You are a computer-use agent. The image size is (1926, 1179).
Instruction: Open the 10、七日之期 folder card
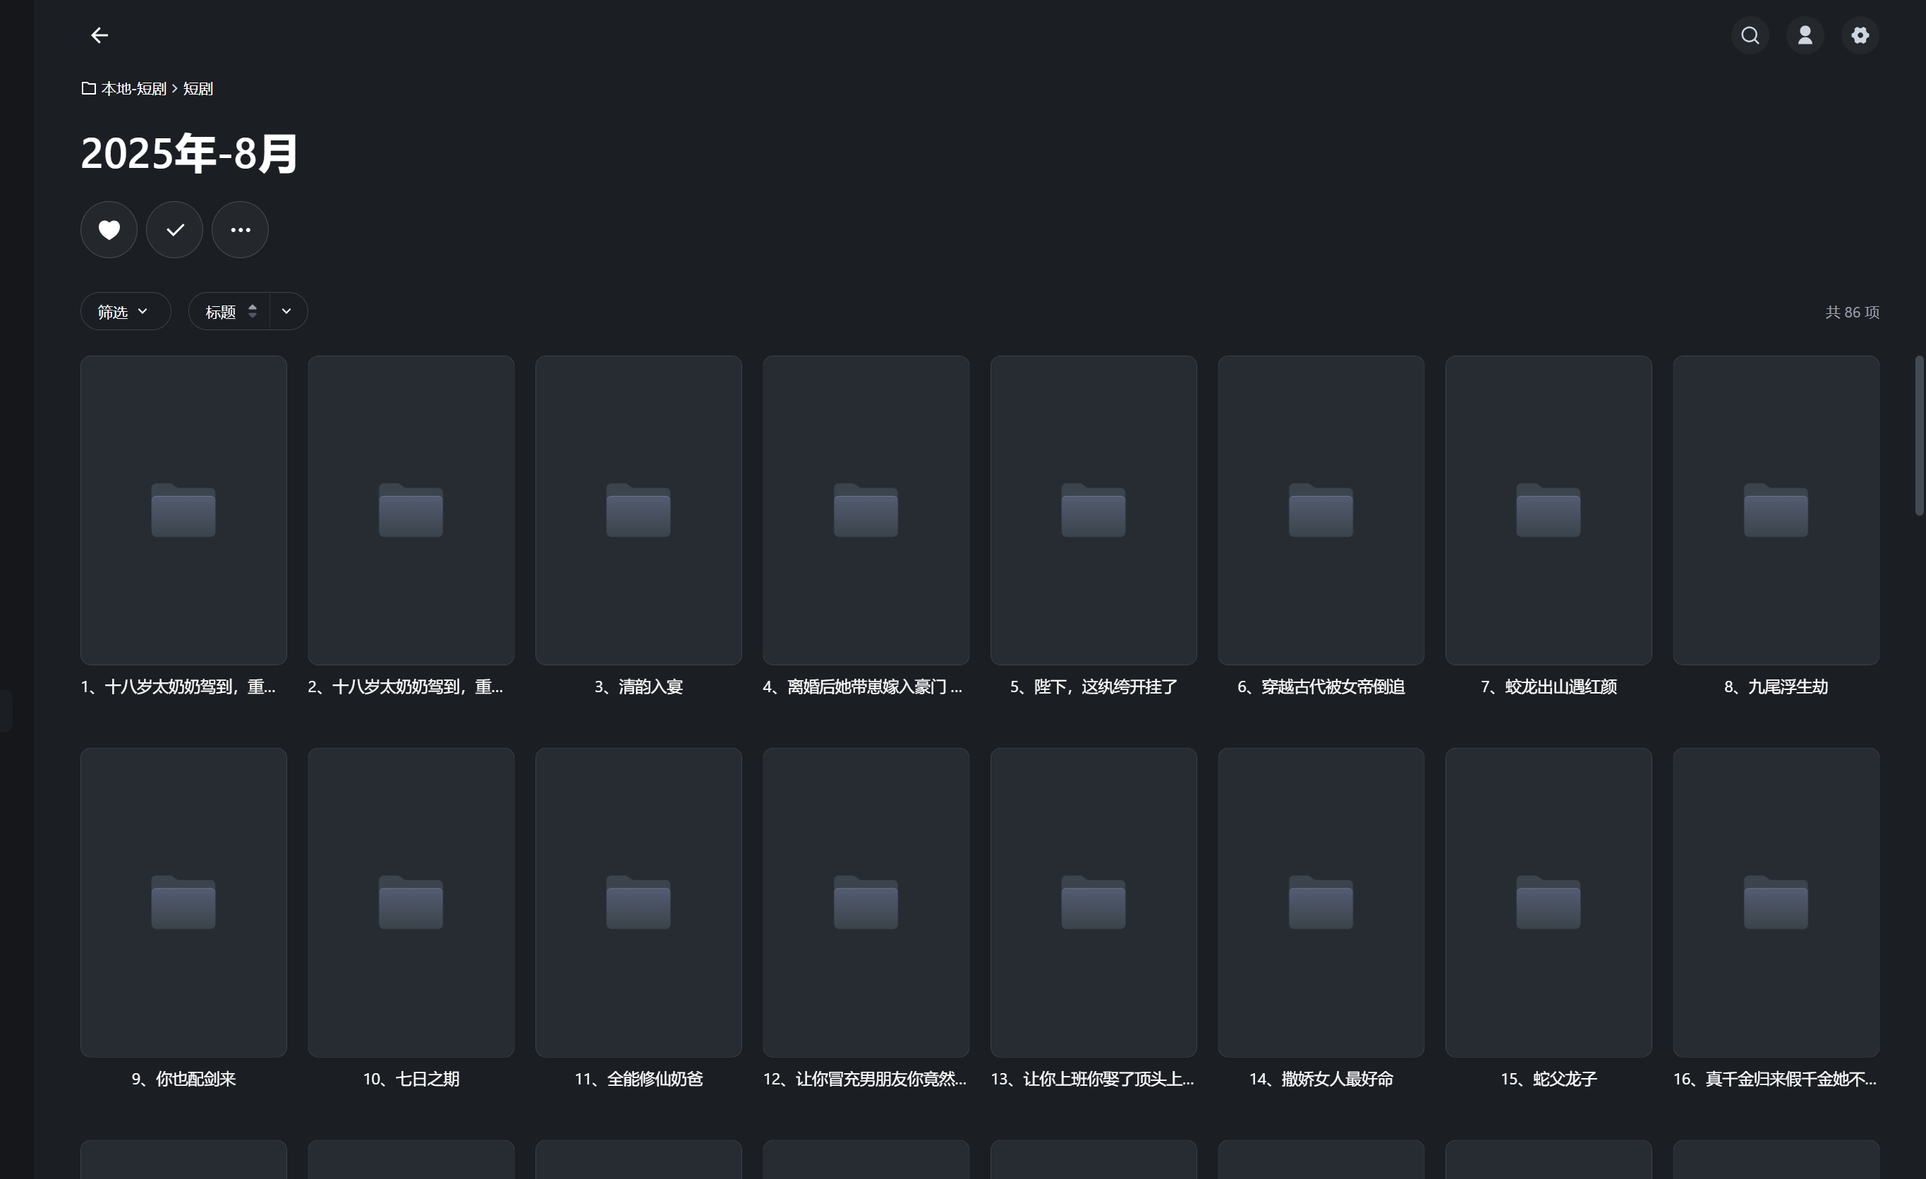pos(411,902)
